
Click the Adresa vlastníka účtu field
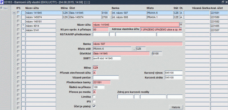[x=161, y=30]
